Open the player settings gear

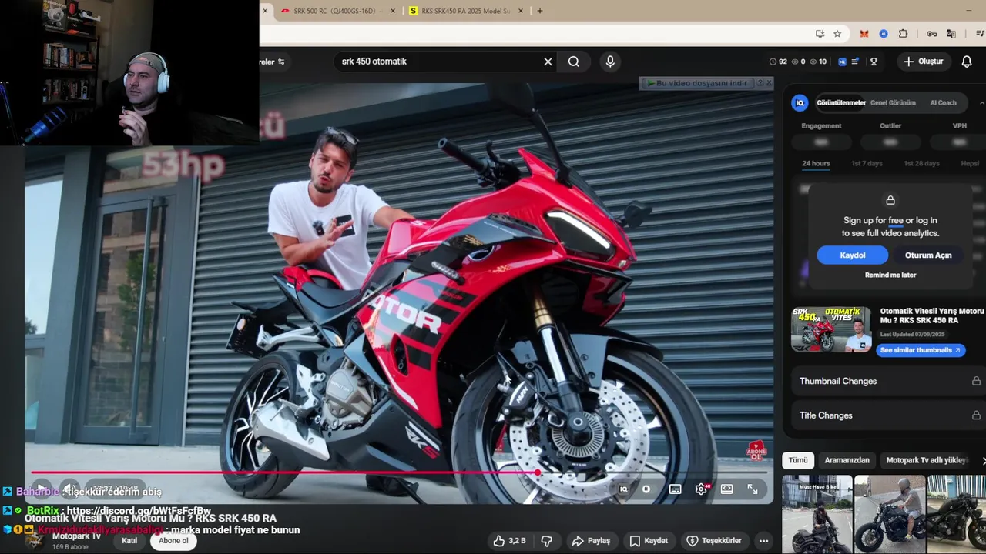pos(702,489)
